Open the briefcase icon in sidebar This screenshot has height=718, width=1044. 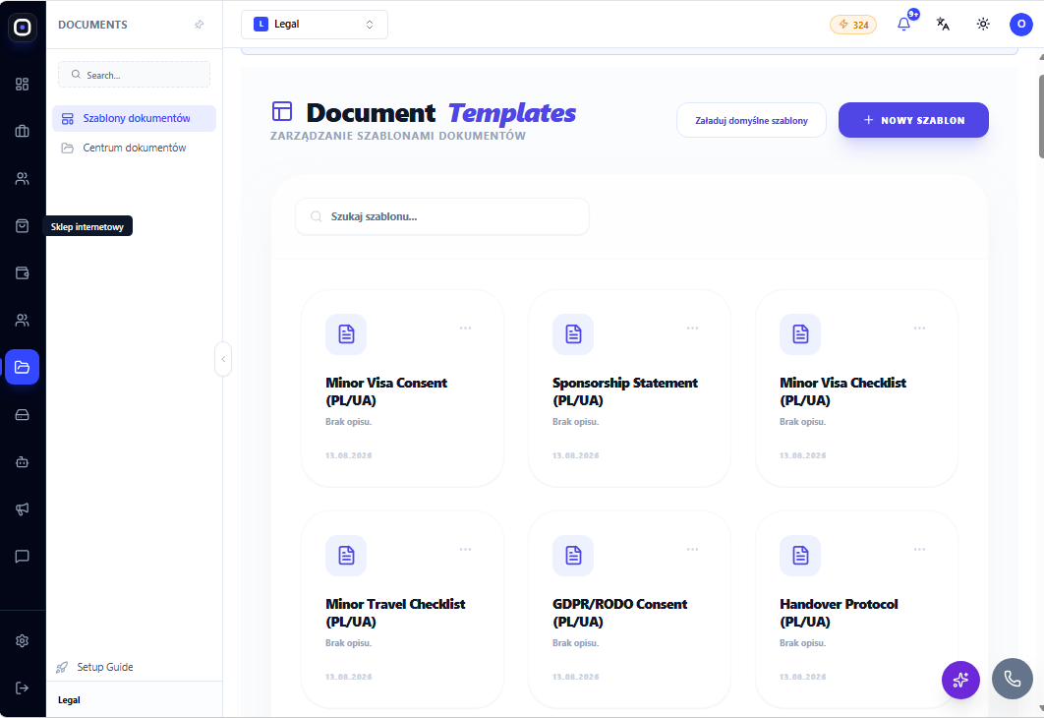click(x=22, y=131)
